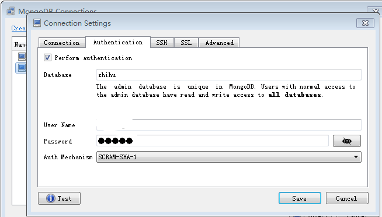Viewport: 382px width, 217px height.
Task: Click the Connection Settings title icon
Action: (x=37, y=23)
